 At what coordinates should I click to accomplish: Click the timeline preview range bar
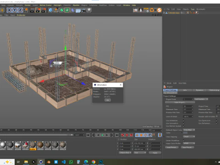(36, 135)
